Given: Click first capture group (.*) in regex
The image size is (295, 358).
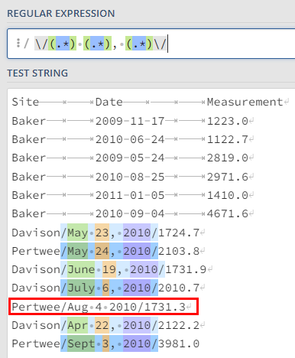Looking at the screenshot, I should click(x=63, y=44).
